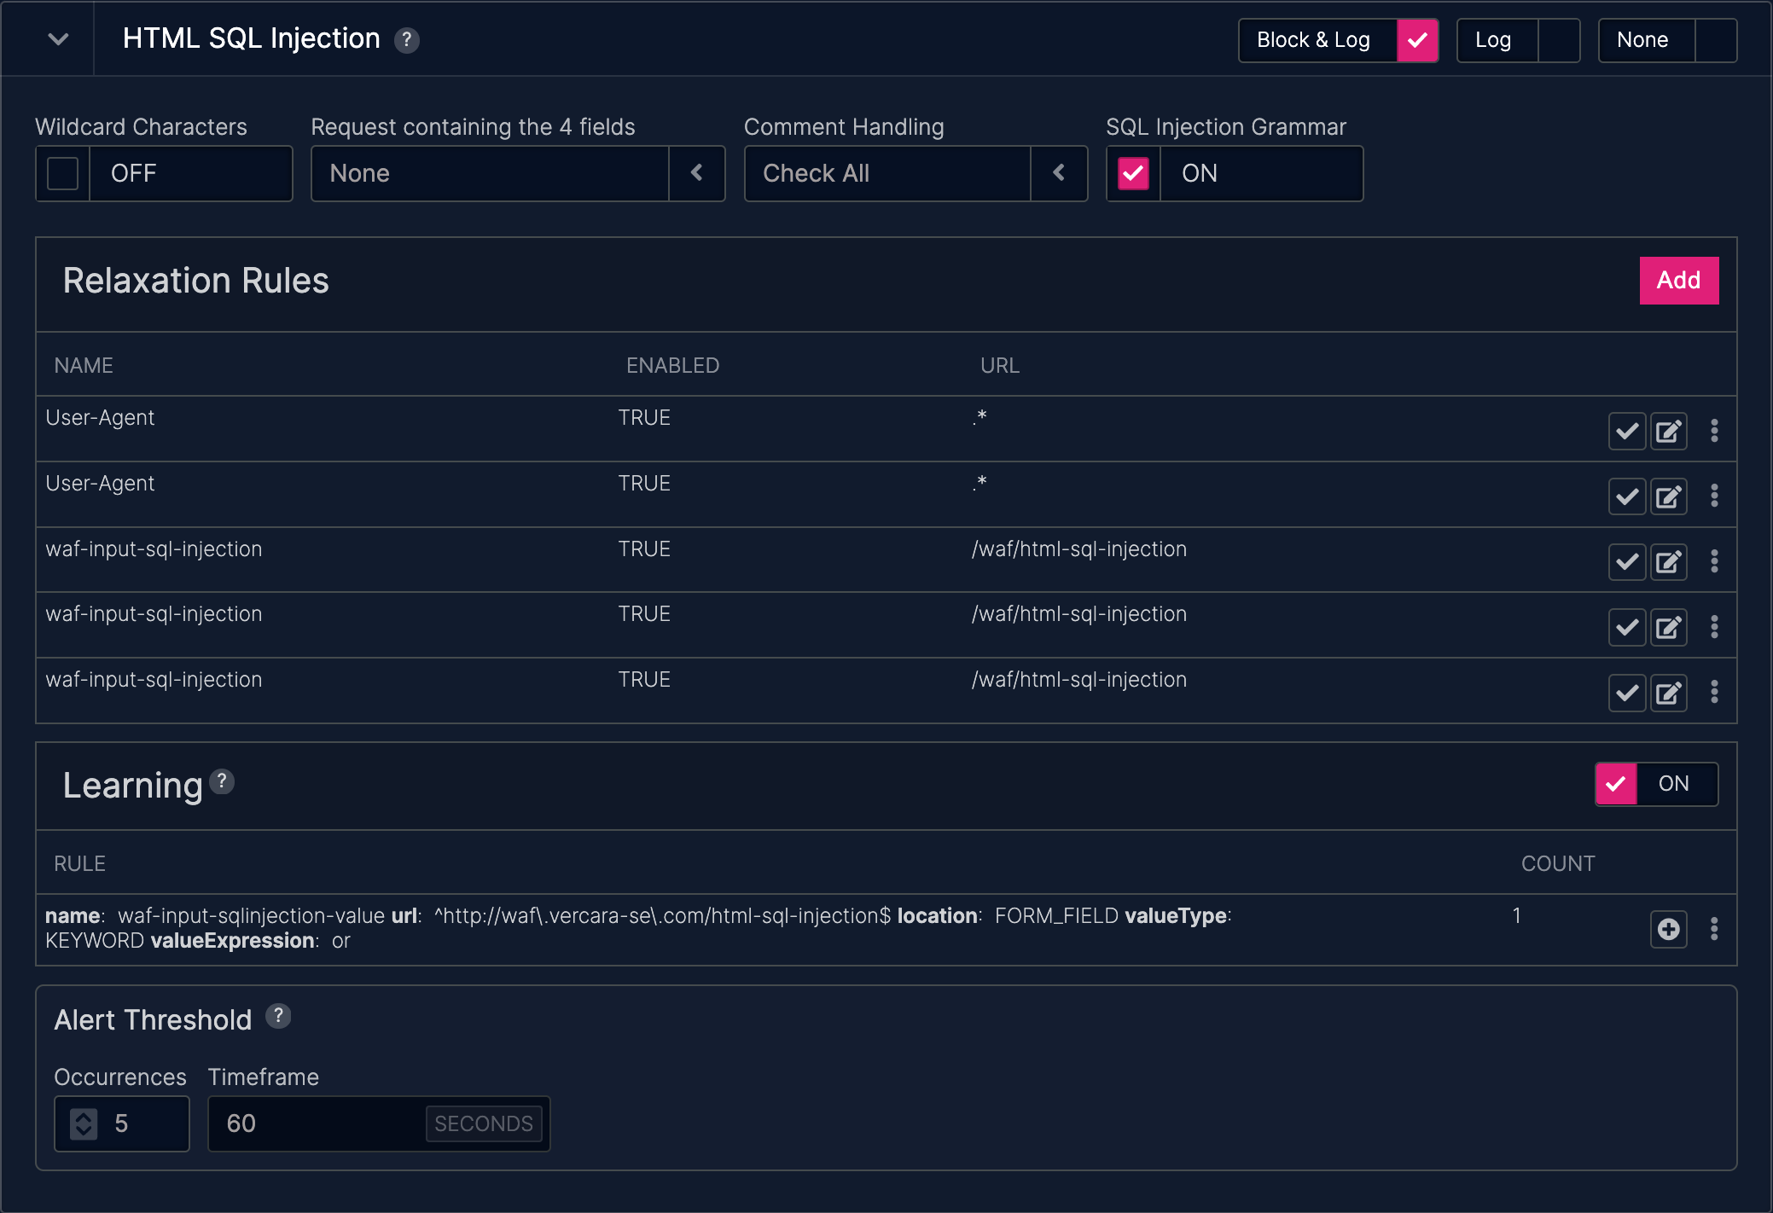Click plus icon on the learned rule

1668,929
